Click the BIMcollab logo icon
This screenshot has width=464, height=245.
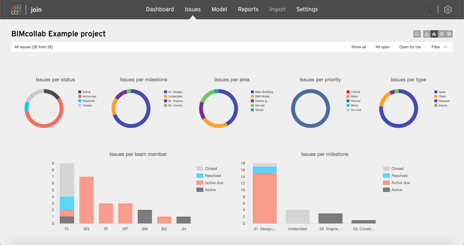pos(16,10)
